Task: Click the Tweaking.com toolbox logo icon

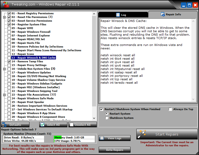Action: tap(6, 5)
